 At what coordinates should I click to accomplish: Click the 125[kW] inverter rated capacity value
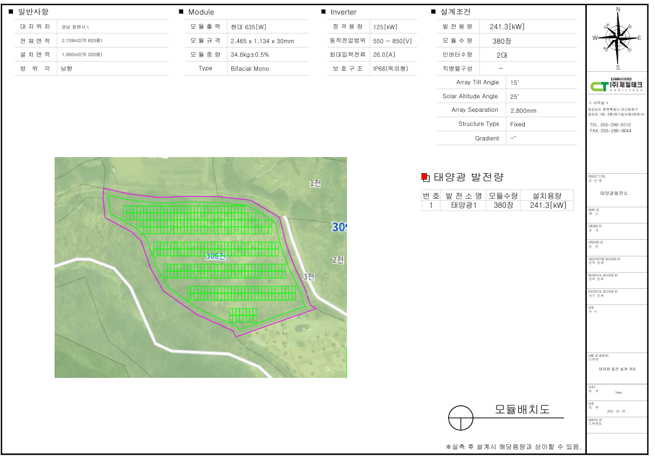click(385, 27)
